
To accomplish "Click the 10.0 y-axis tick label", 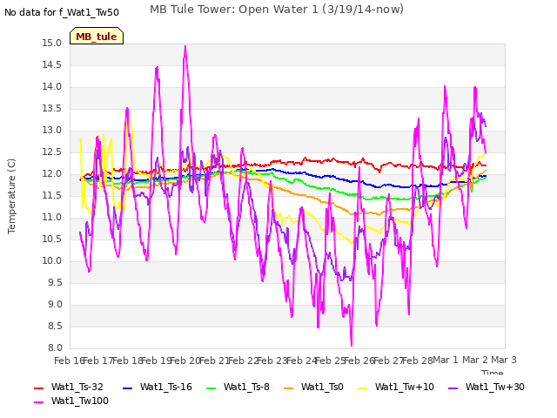I will [x=52, y=261].
